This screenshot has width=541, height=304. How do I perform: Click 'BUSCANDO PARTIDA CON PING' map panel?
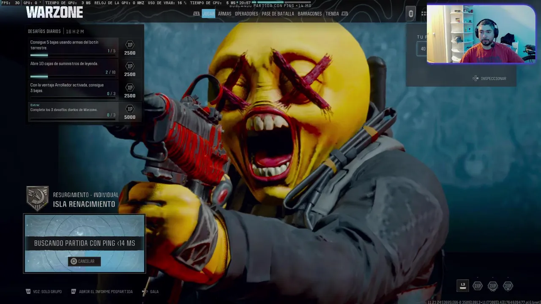click(x=85, y=243)
